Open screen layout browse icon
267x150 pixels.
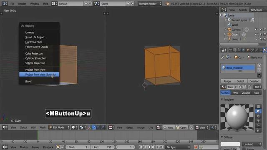[x=54, y=4]
